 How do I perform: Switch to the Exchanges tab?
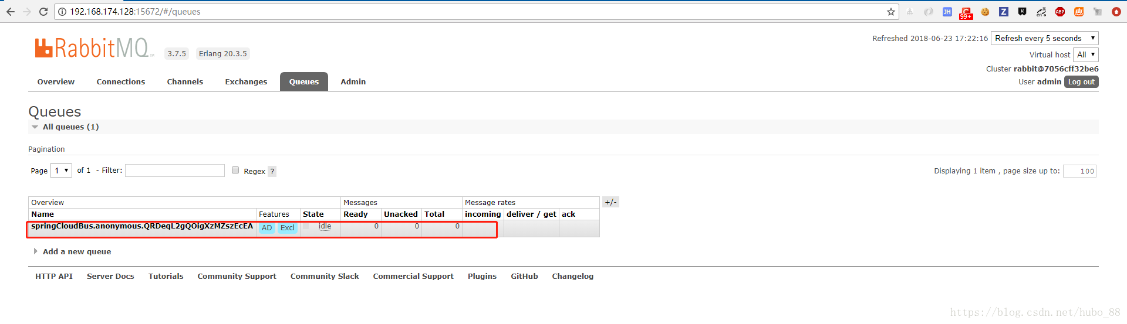pos(246,82)
